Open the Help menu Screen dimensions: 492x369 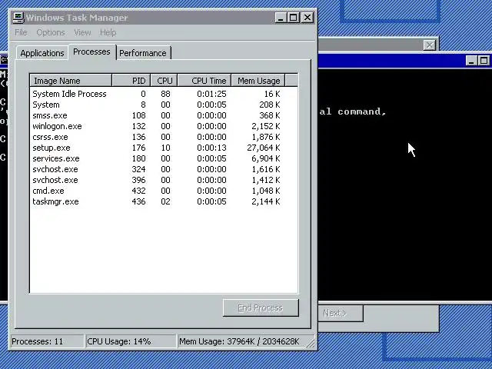108,32
